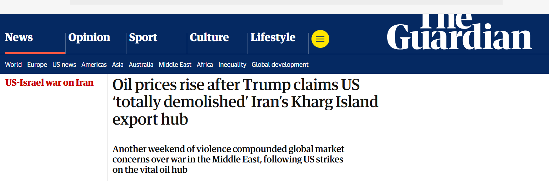Open Africa news link
This screenshot has height=181, width=549.
pyautogui.click(x=205, y=65)
